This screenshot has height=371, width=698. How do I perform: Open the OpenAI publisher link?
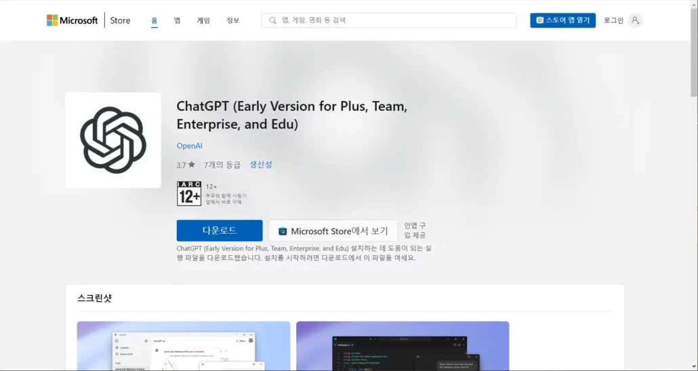tap(190, 146)
